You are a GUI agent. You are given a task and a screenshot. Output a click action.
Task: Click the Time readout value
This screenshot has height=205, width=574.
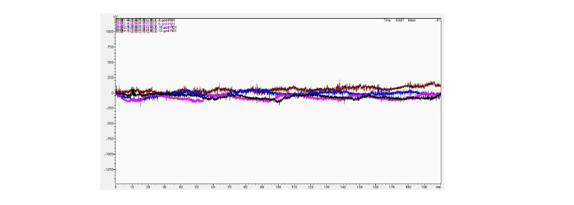[400, 20]
